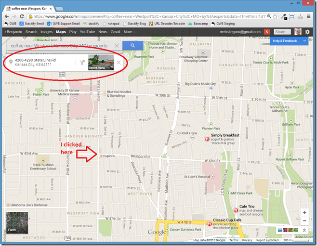Open +Benjamin in Google bar

click(x=13, y=32)
